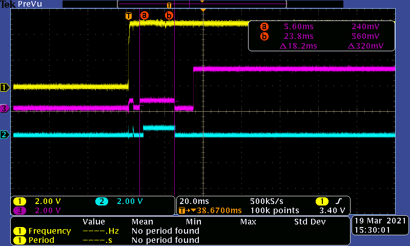The height and width of the screenshot is (246, 410).
Task: Click the channel 3 ground marker on left edge
Action: pyautogui.click(x=5, y=108)
